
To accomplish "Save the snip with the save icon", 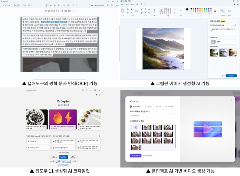I will (108, 5).
